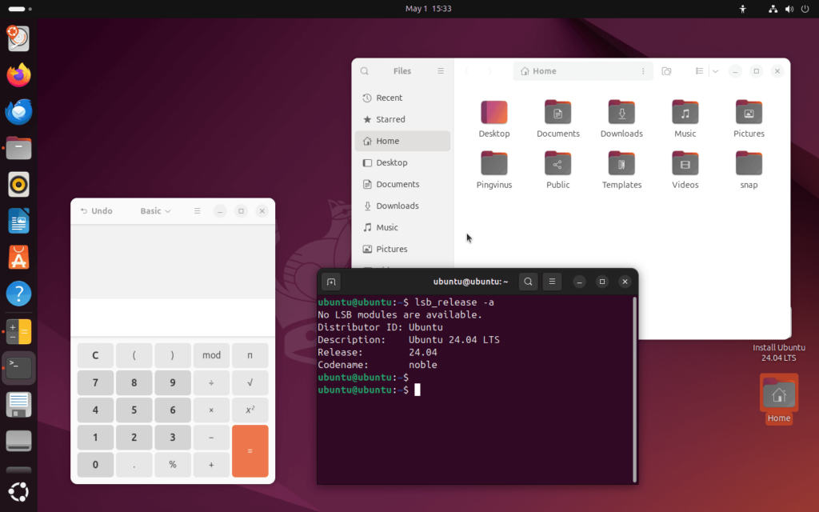Click the clock in the top bar
Image resolution: width=819 pixels, height=512 pixels.
click(429, 9)
